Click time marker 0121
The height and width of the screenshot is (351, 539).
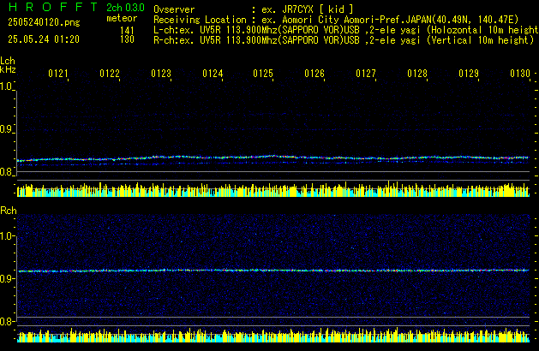58,74
